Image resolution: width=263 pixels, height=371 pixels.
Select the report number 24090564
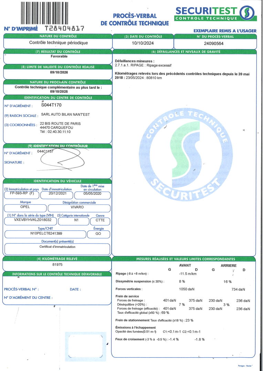coord(214,44)
